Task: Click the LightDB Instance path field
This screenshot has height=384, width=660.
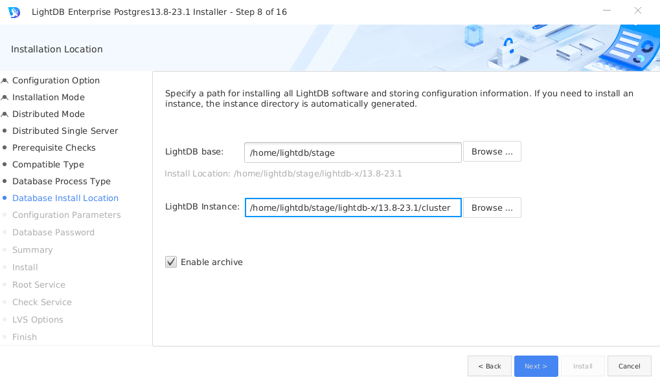Action: click(x=353, y=208)
